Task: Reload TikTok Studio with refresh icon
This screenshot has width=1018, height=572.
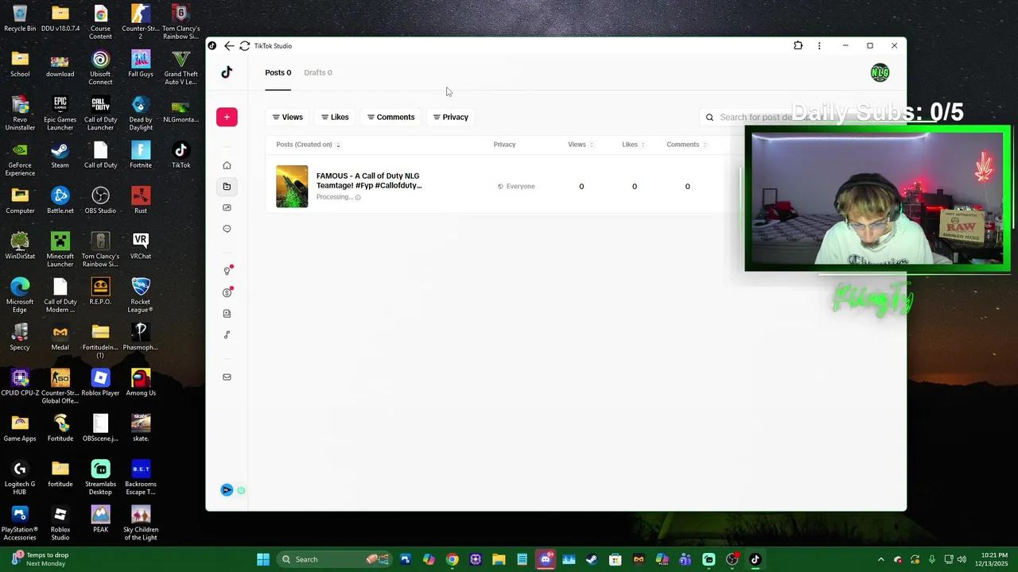Action: pyautogui.click(x=244, y=46)
